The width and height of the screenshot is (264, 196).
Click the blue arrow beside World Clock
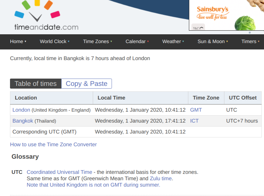click(x=69, y=41)
